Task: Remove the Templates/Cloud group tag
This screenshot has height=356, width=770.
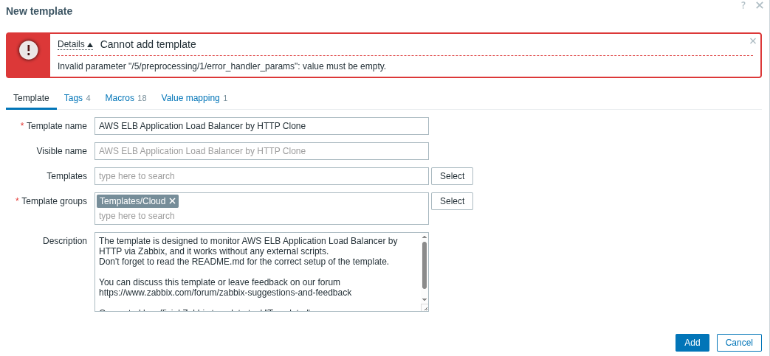Action: (172, 201)
